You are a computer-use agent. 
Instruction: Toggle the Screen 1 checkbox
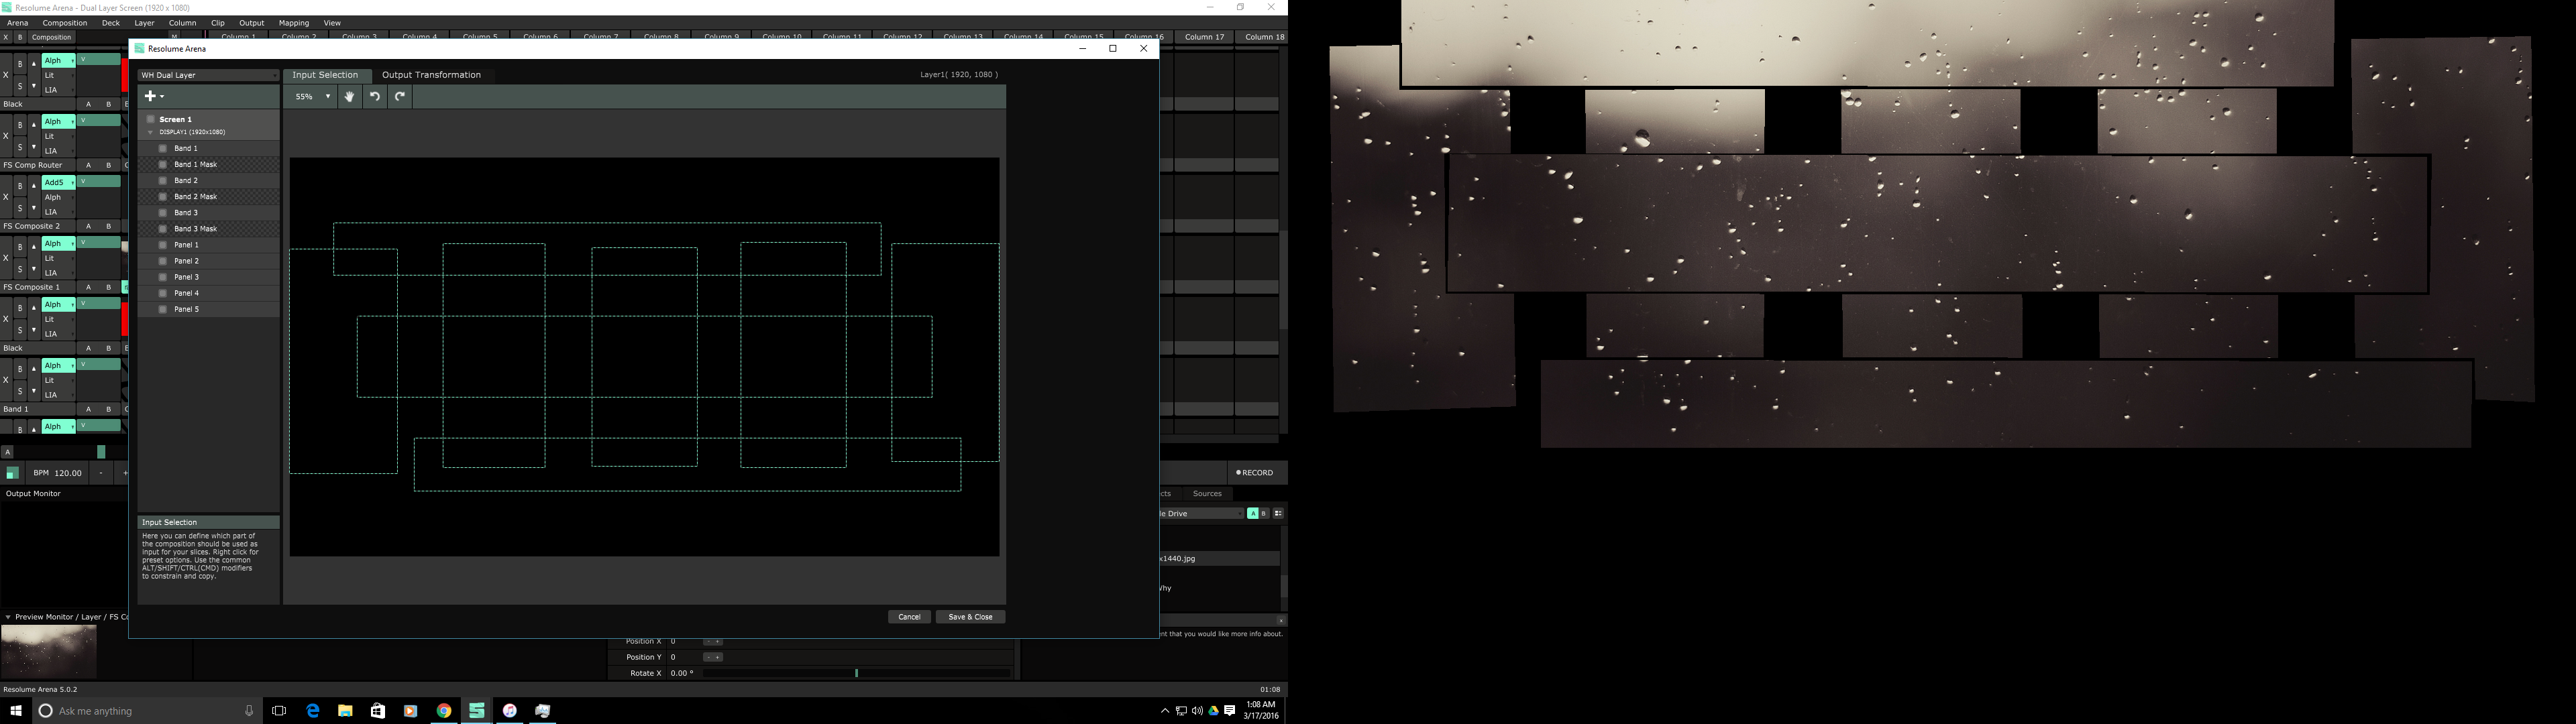pos(151,119)
